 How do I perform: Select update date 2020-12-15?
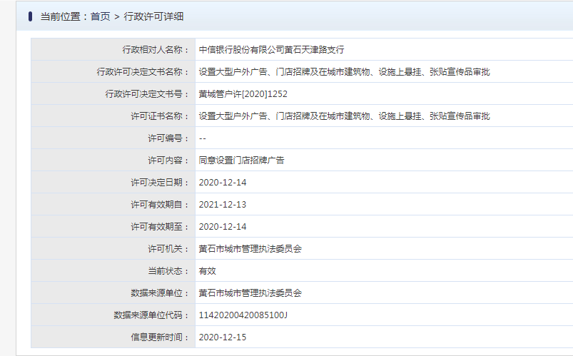(223, 337)
